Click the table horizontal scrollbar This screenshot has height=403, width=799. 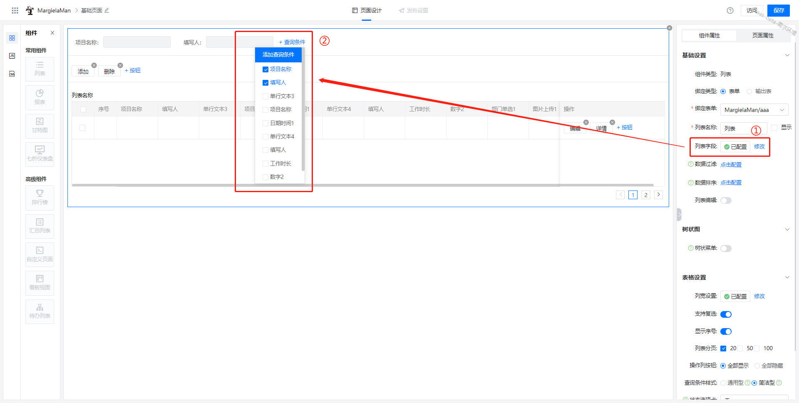click(x=362, y=185)
